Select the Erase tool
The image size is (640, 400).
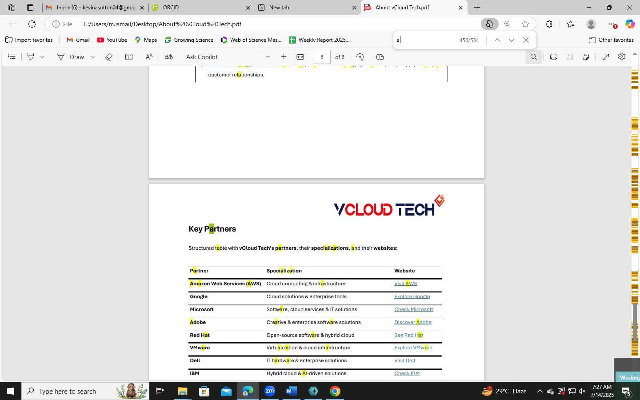(x=109, y=57)
